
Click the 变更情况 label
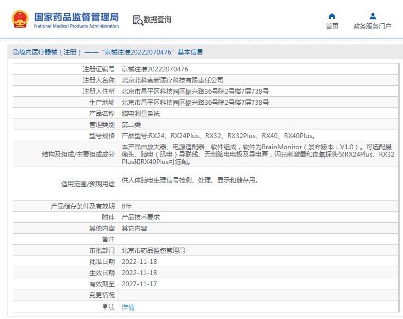click(102, 295)
